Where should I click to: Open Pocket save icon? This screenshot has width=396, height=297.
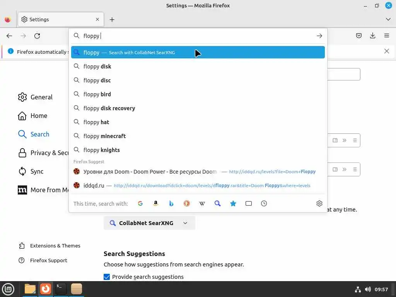[x=358, y=36]
